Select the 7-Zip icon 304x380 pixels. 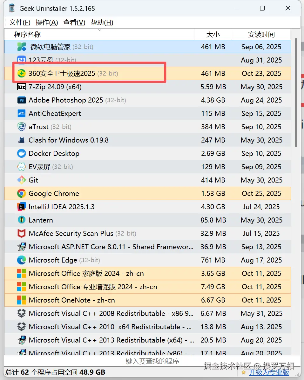(21, 87)
